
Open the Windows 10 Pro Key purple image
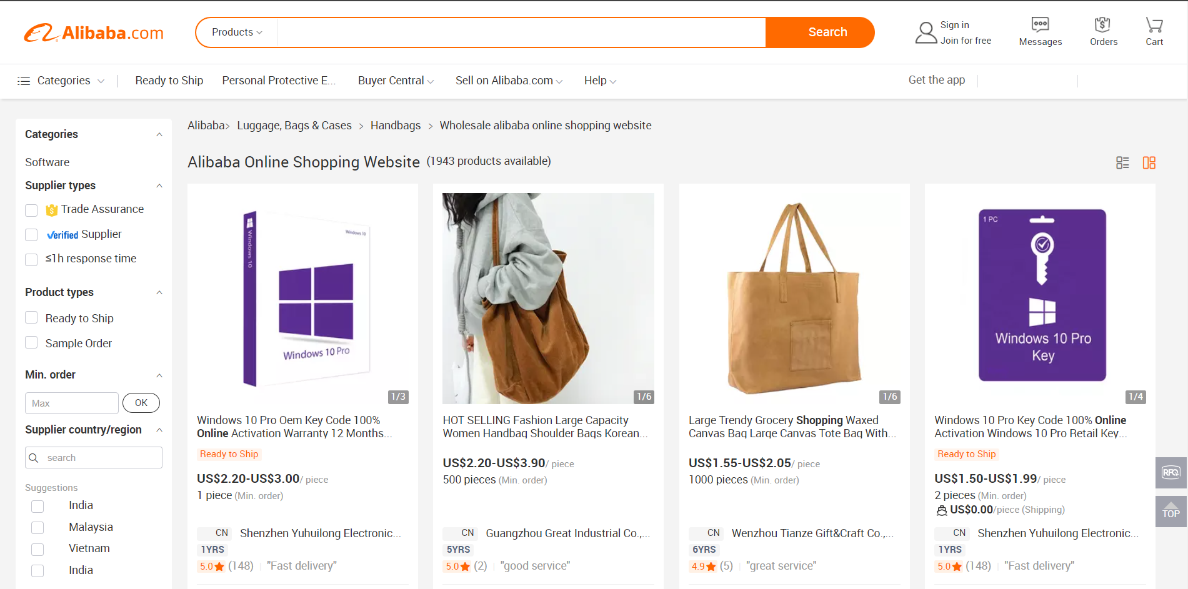[x=1040, y=299]
